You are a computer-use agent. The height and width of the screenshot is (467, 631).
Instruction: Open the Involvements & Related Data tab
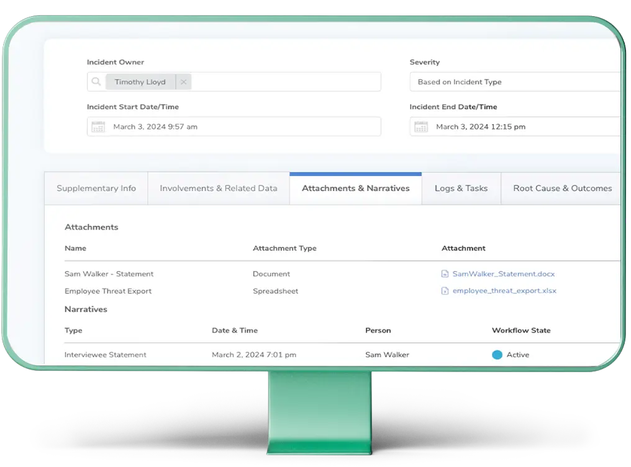[219, 189]
